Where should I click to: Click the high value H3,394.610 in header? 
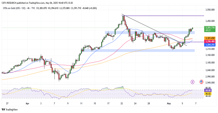pos(53,8)
